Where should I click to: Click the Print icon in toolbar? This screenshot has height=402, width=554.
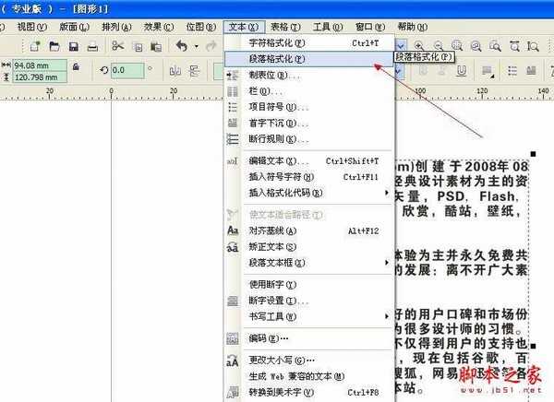pyautogui.click(x=92, y=45)
